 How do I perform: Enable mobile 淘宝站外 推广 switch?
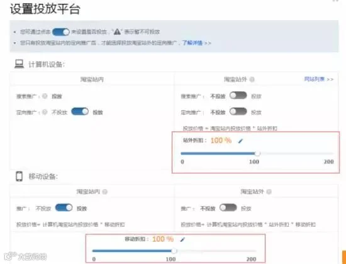(x=228, y=208)
